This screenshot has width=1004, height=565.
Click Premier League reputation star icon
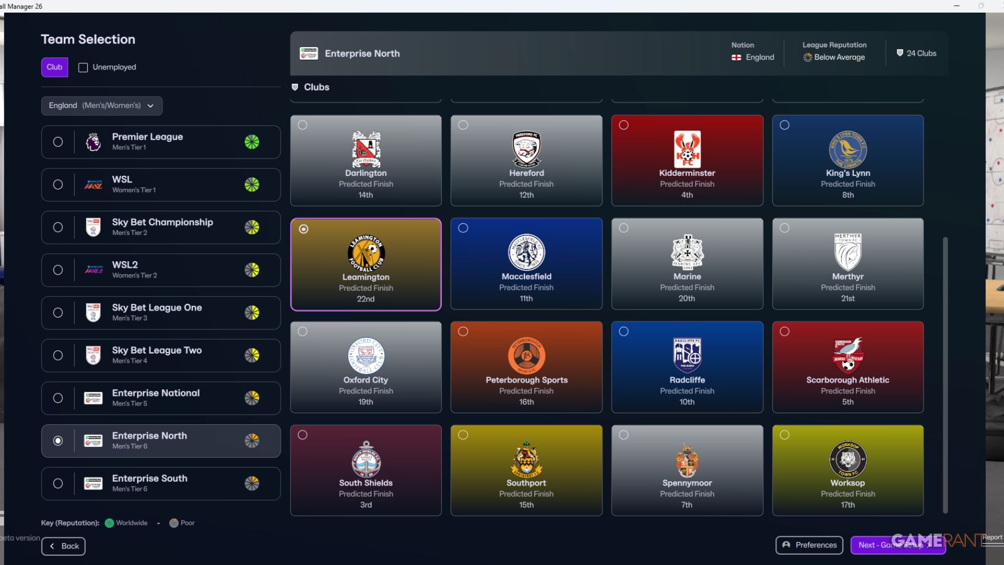252,142
